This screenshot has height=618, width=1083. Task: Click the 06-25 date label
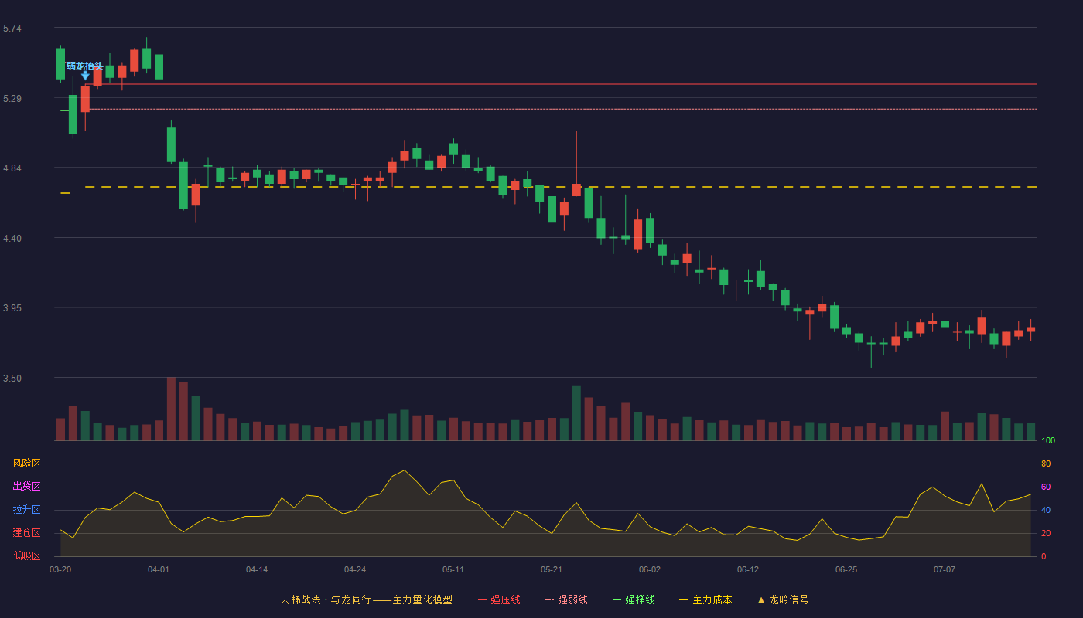pyautogui.click(x=846, y=569)
